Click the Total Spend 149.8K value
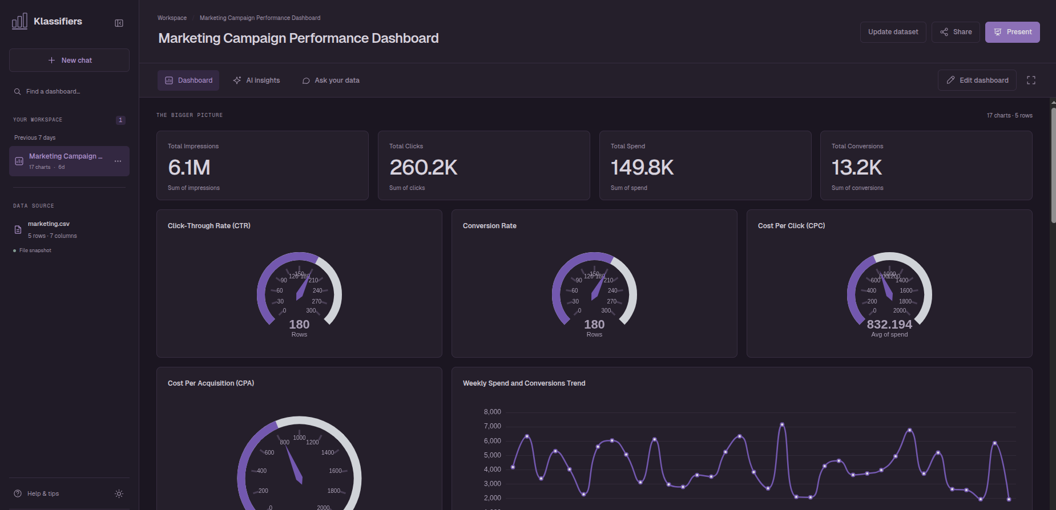Image resolution: width=1056 pixels, height=510 pixels. tap(642, 167)
